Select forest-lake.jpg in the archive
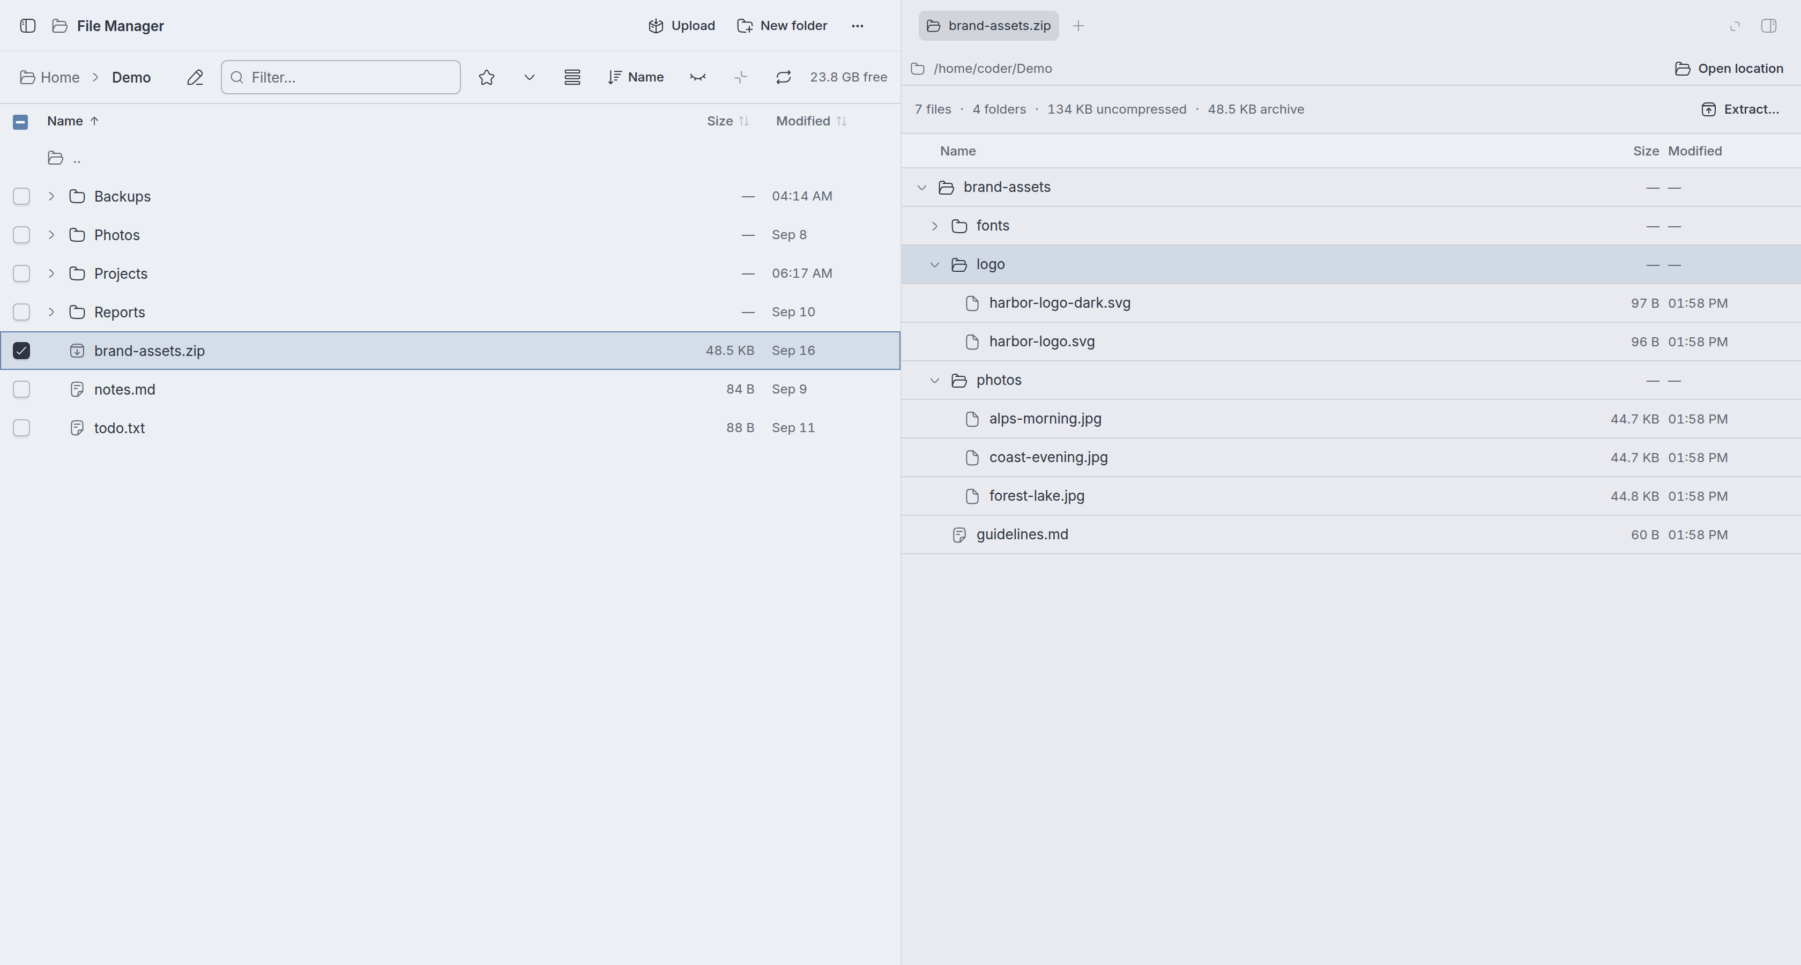 pyautogui.click(x=1351, y=496)
